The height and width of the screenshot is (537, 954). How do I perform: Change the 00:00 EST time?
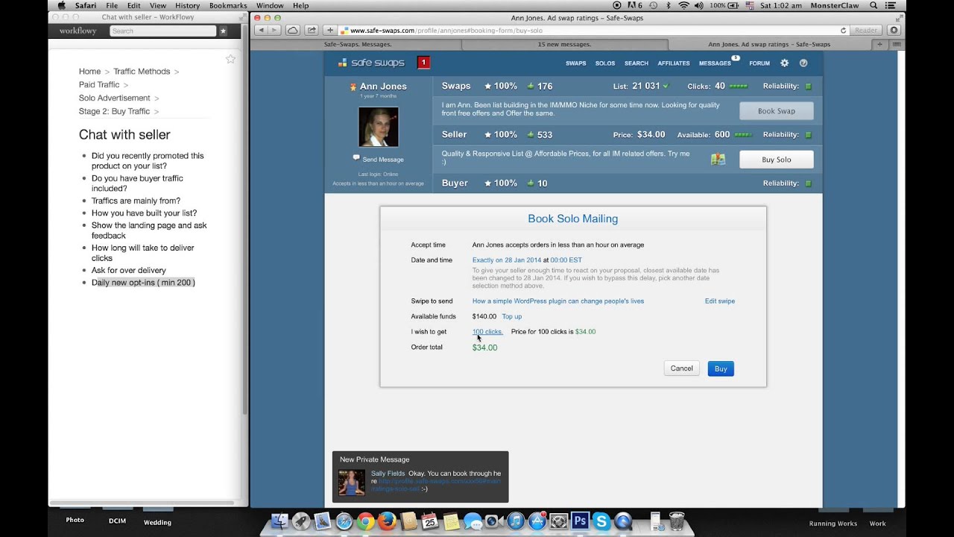pyautogui.click(x=566, y=260)
